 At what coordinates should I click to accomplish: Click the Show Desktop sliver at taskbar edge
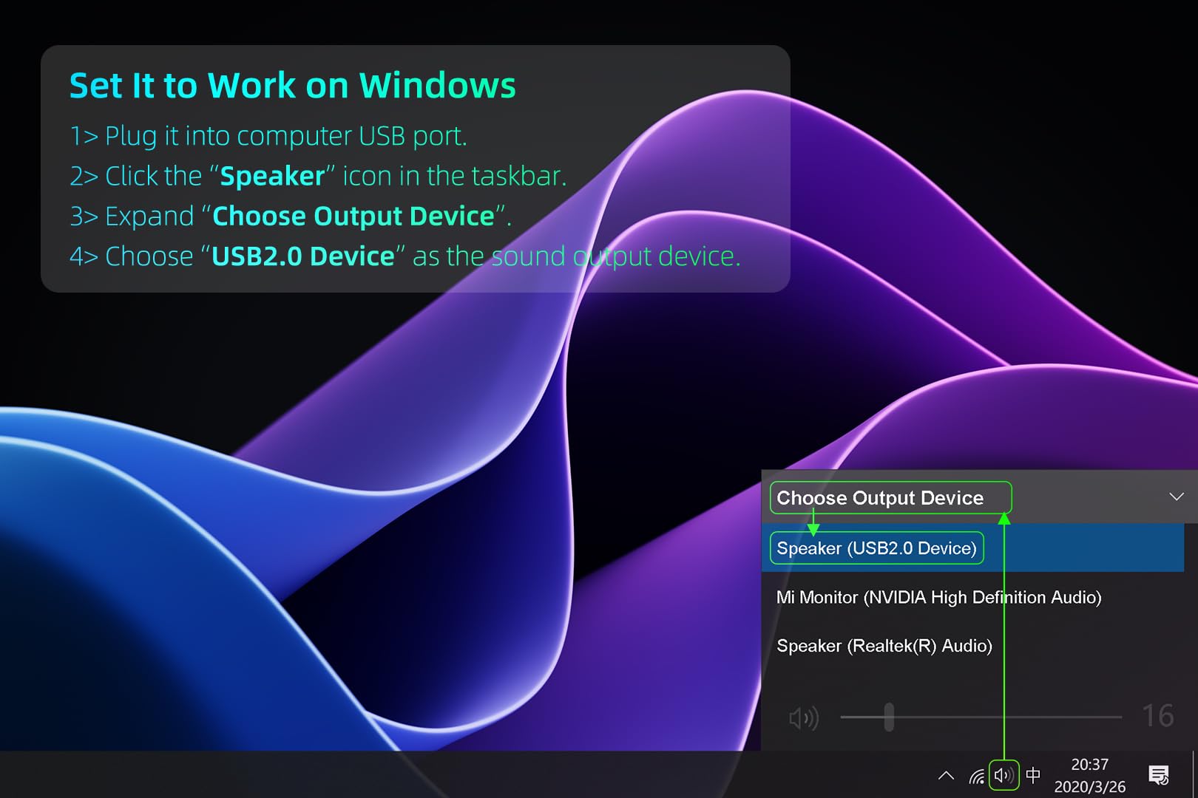click(1194, 775)
